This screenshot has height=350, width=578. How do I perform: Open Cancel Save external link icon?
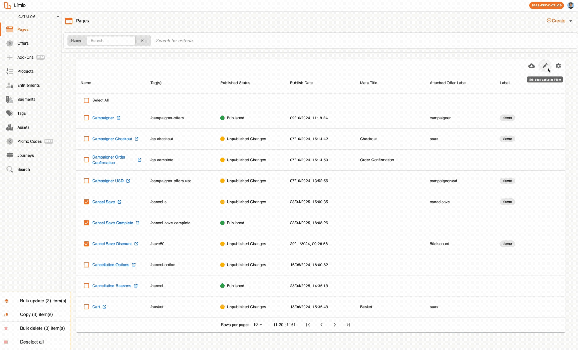tap(119, 202)
